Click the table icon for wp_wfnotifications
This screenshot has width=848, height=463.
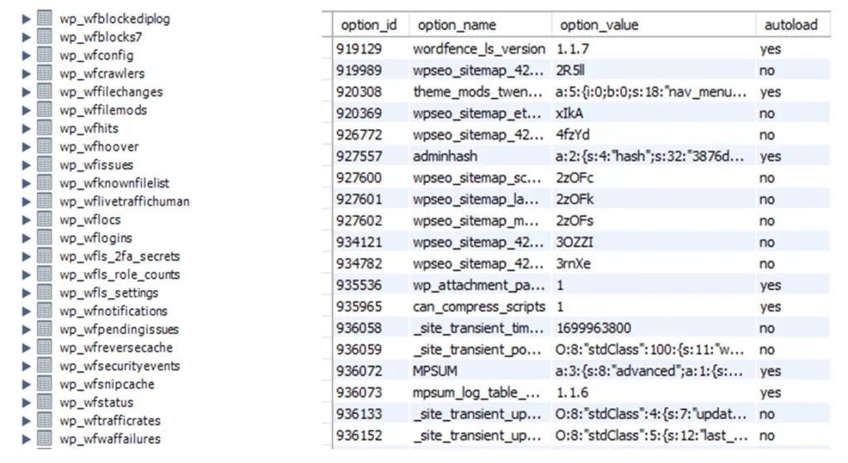(x=45, y=311)
